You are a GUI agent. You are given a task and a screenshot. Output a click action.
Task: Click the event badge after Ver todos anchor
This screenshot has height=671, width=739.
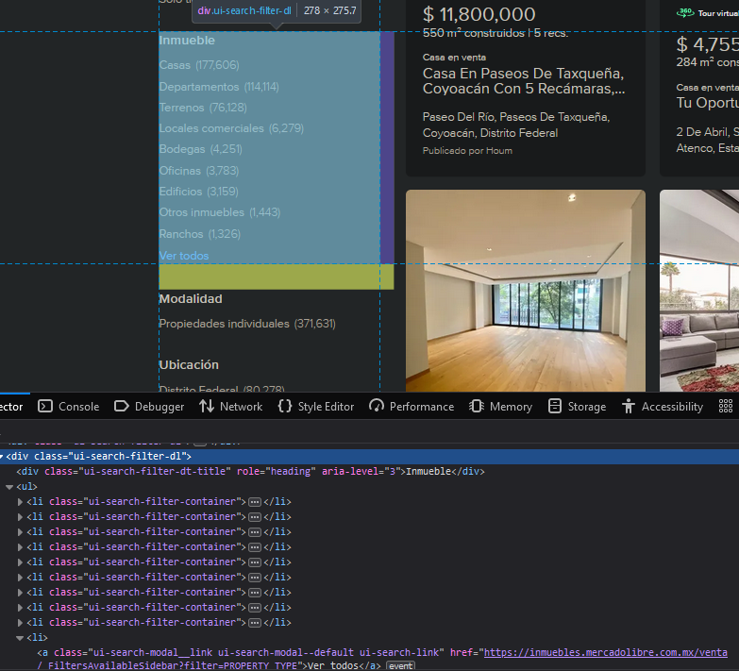[400, 666]
